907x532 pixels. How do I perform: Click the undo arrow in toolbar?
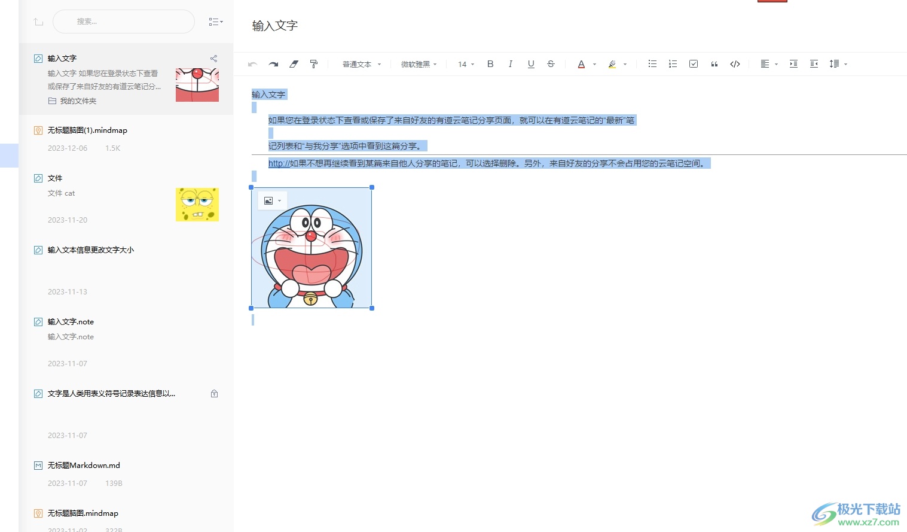click(252, 64)
